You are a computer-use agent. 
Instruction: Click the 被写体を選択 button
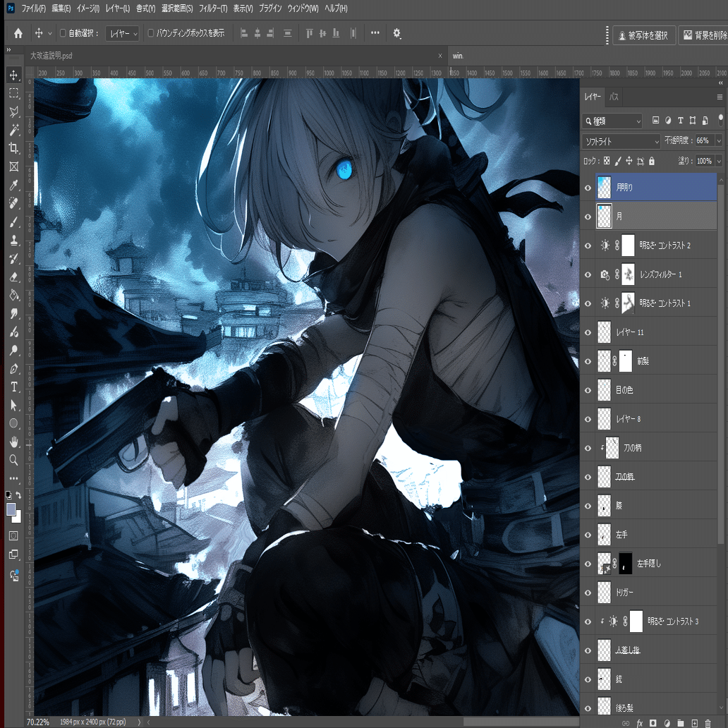point(643,35)
